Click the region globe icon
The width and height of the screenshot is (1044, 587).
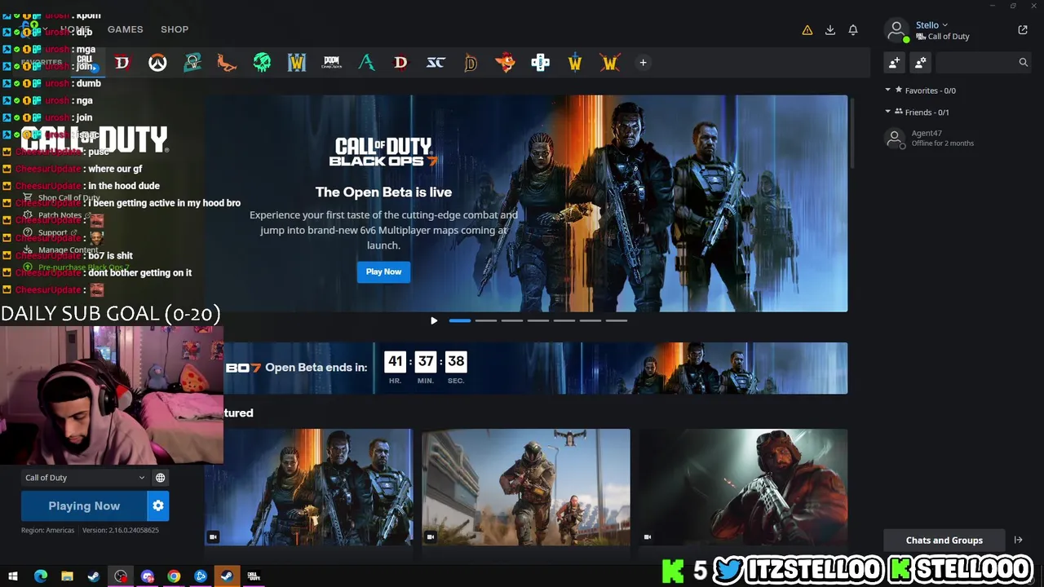161,478
